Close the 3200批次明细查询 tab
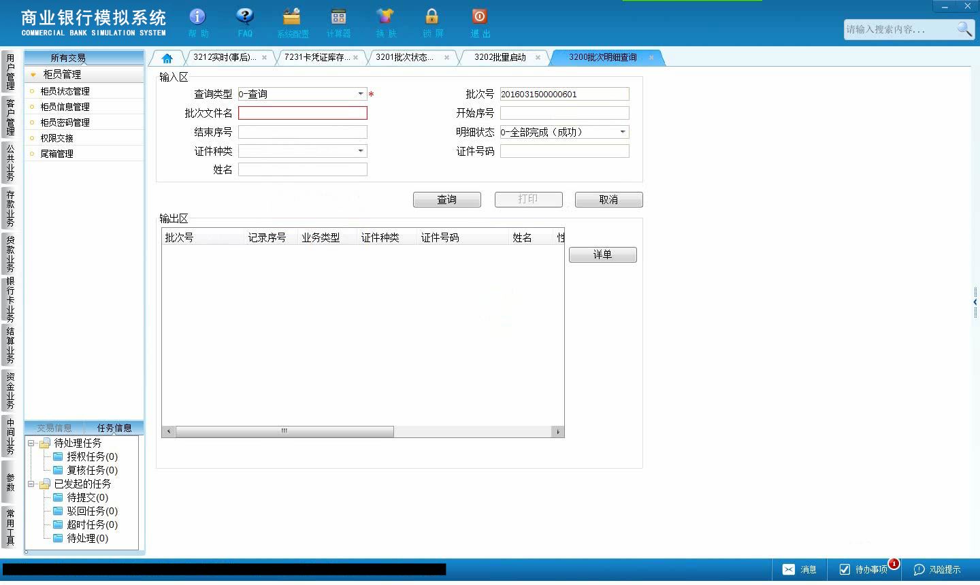 651,58
